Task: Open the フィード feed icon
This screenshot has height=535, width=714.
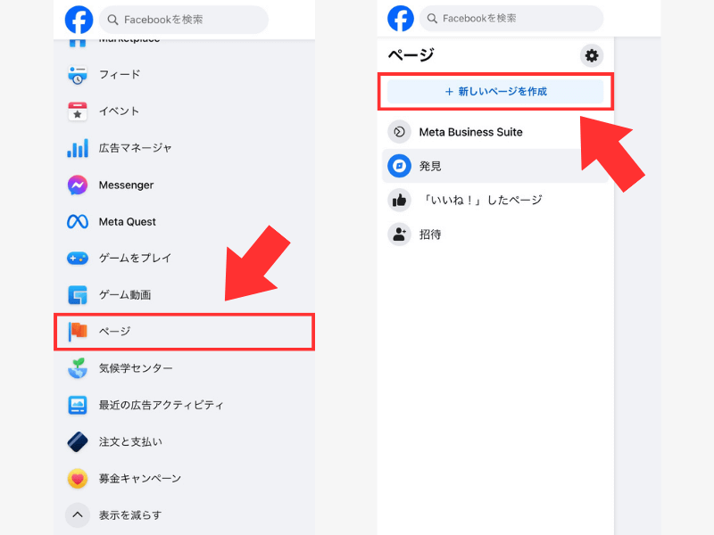Action: click(x=78, y=75)
